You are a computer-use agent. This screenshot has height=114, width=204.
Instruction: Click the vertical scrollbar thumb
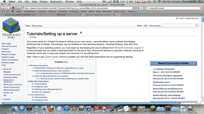(x=203, y=20)
